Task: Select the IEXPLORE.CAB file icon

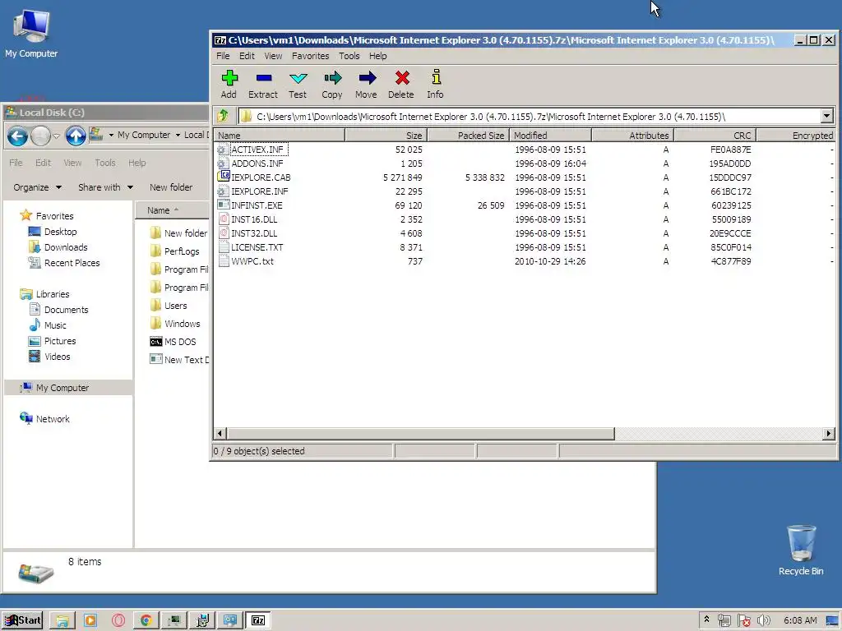Action: tap(224, 177)
